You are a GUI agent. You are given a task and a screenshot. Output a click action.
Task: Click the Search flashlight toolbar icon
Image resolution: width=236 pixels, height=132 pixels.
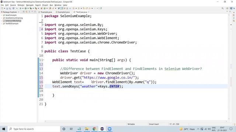pyautogui.click(x=53, y=8)
